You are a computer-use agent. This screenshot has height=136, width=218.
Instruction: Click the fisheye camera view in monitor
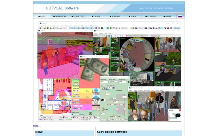click(x=137, y=54)
